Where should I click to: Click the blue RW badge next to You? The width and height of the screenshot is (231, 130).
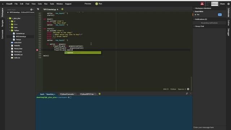tap(220, 14)
